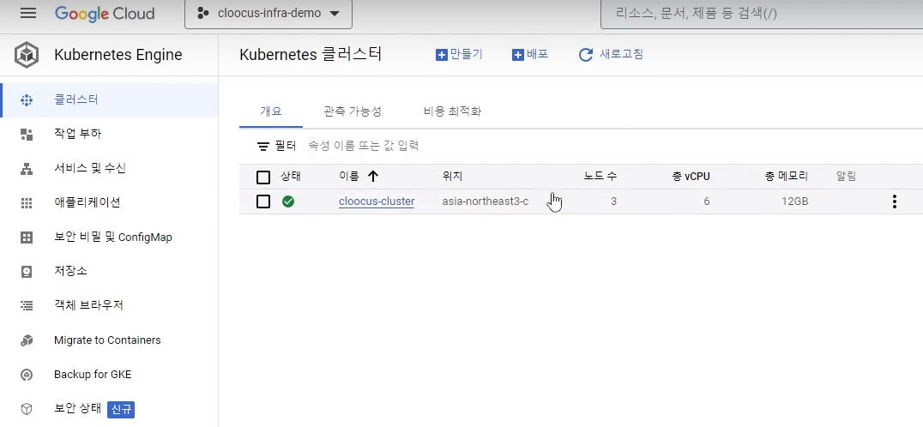
Task: Click the 서비스 및 수신 network icon
Action: pos(27,170)
